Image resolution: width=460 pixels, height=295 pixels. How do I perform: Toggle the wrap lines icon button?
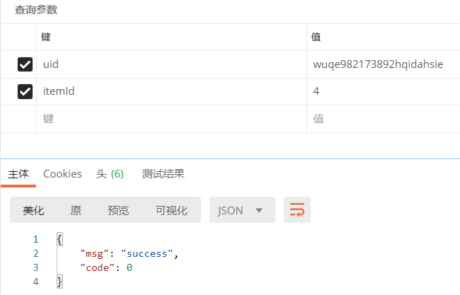(297, 210)
